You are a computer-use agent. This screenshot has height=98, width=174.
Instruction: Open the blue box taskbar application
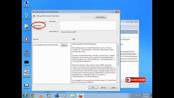[x=57, y=96]
